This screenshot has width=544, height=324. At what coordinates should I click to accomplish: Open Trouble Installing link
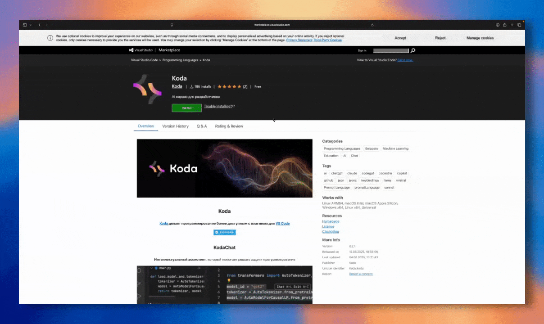click(x=219, y=106)
